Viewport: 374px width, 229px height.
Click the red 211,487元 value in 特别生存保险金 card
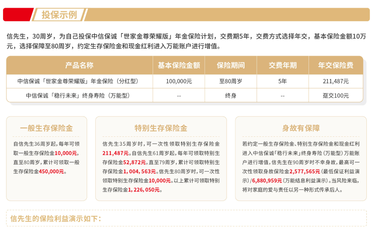pos(116,153)
